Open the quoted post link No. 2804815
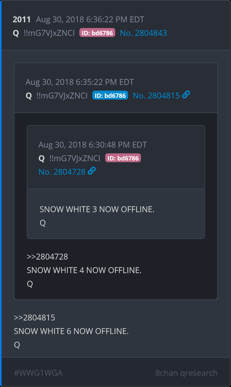 coord(156,96)
